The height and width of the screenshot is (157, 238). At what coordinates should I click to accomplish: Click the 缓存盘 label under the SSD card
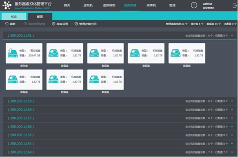pos(24,66)
